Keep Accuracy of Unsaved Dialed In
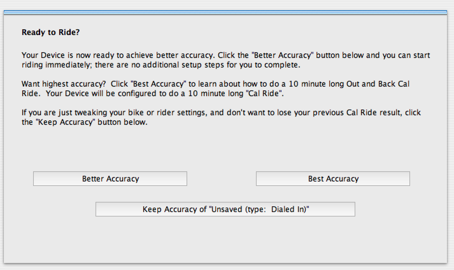 click(x=225, y=209)
